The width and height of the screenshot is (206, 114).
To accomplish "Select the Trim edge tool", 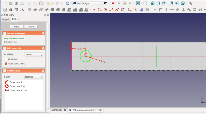I will (x=135, y=10).
